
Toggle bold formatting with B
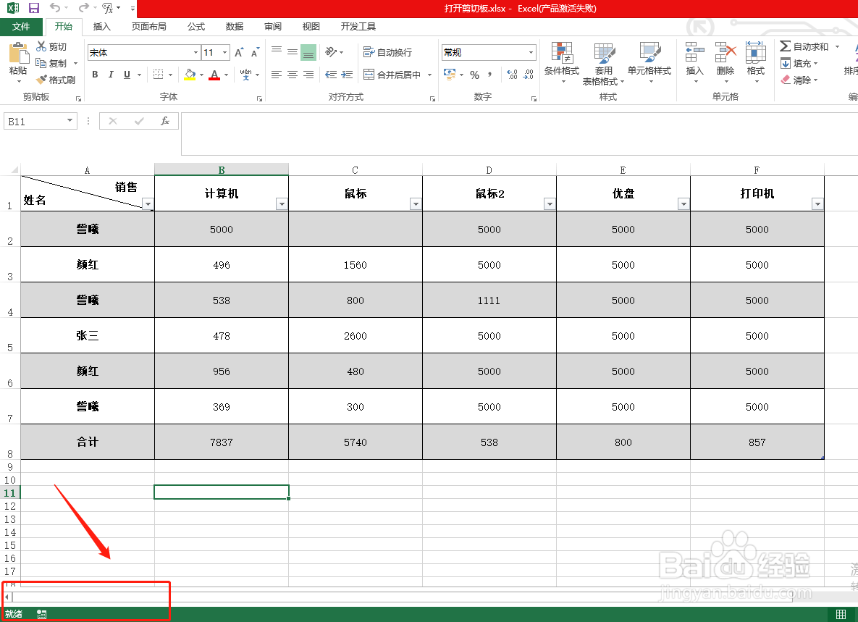[95, 75]
